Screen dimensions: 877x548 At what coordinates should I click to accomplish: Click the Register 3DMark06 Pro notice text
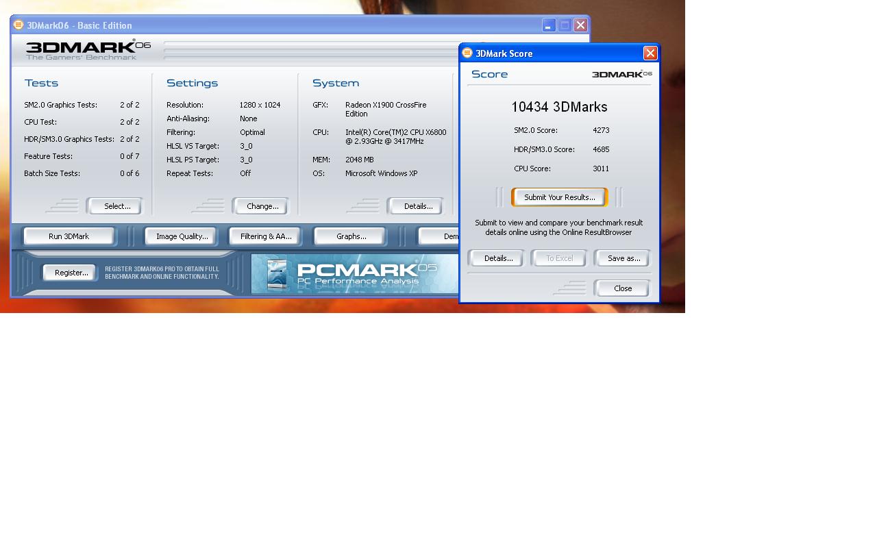point(162,273)
